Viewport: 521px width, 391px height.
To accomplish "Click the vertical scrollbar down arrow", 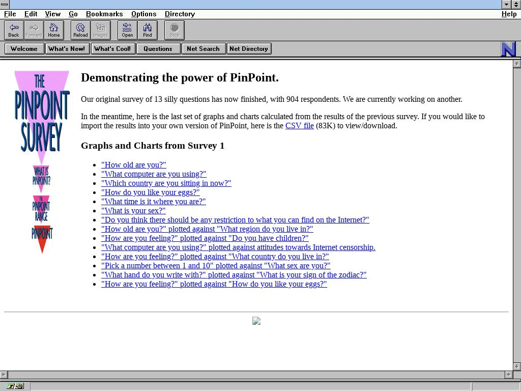I will [517, 366].
